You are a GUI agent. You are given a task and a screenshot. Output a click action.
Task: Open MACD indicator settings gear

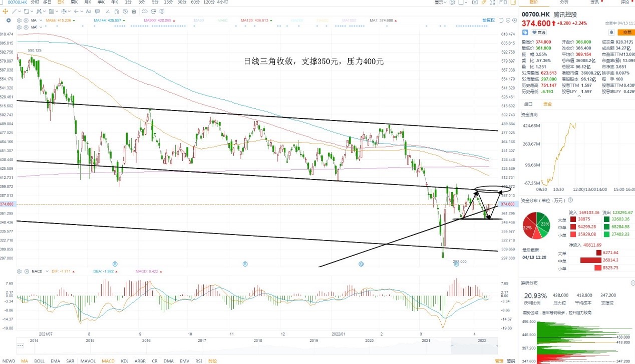coord(19,271)
